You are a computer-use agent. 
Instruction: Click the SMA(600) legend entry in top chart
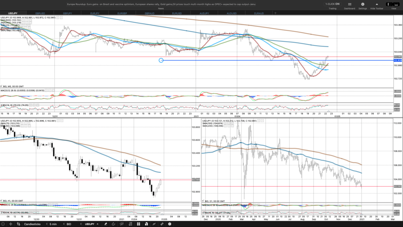click(x=10, y=20)
